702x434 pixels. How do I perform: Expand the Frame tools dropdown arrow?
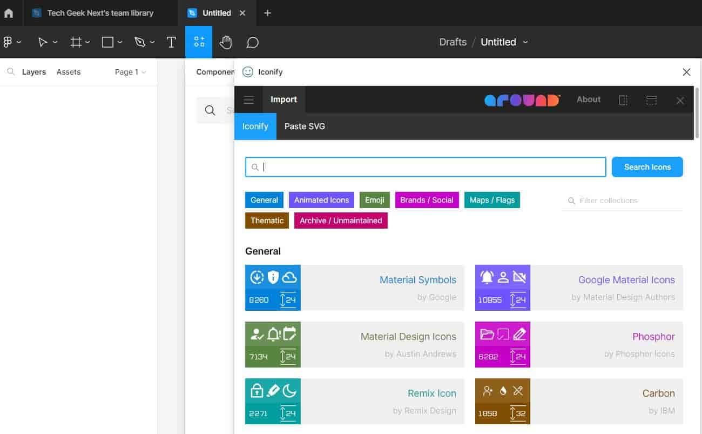87,42
